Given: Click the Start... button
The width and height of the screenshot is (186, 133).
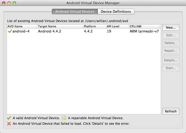Looking at the screenshot, I should point(171,68).
